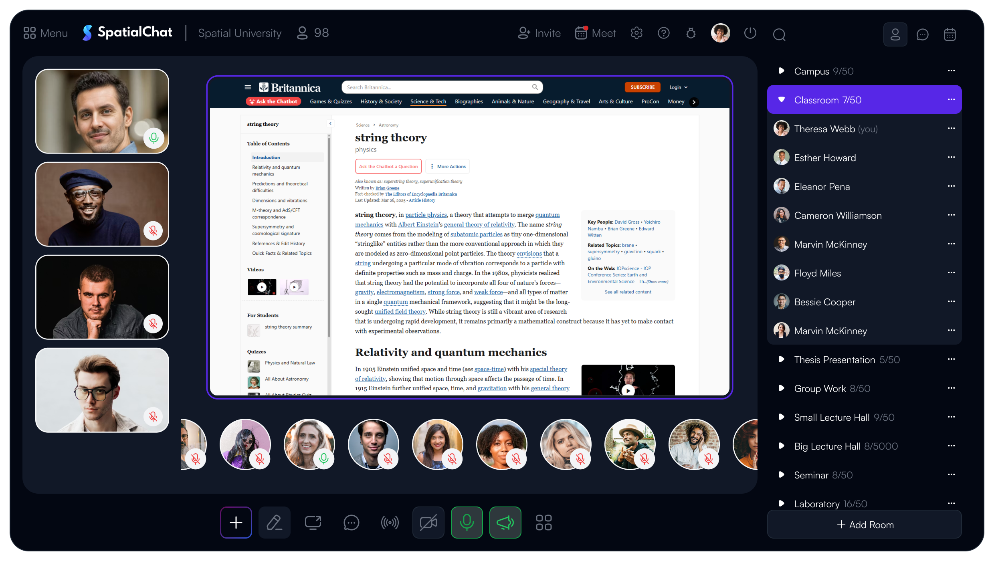Unmute the bearded man video tile
Screen dimensions: 994x561
[x=154, y=324]
